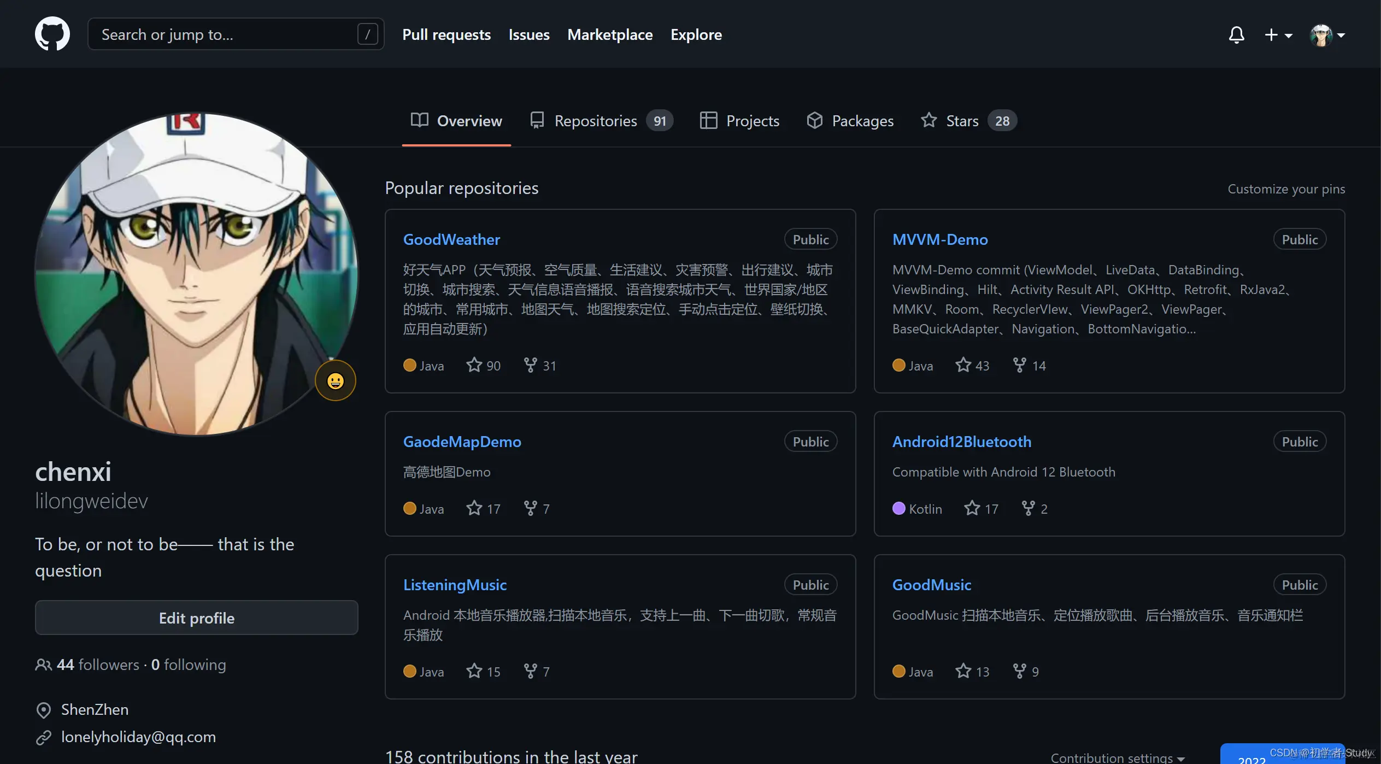Expand the plus create-new dropdown
Screen dimensions: 1381x764
pos(1278,35)
